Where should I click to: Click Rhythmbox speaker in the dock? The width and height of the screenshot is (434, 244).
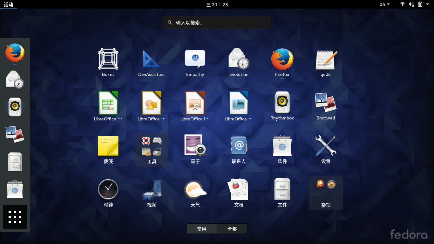click(15, 107)
